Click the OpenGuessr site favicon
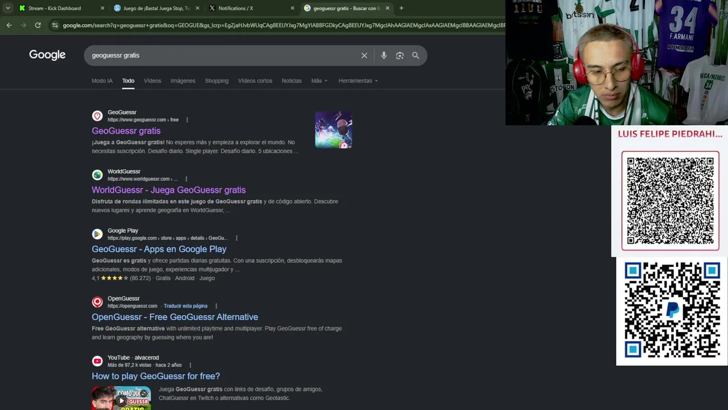This screenshot has height=410, width=728. pos(97,302)
